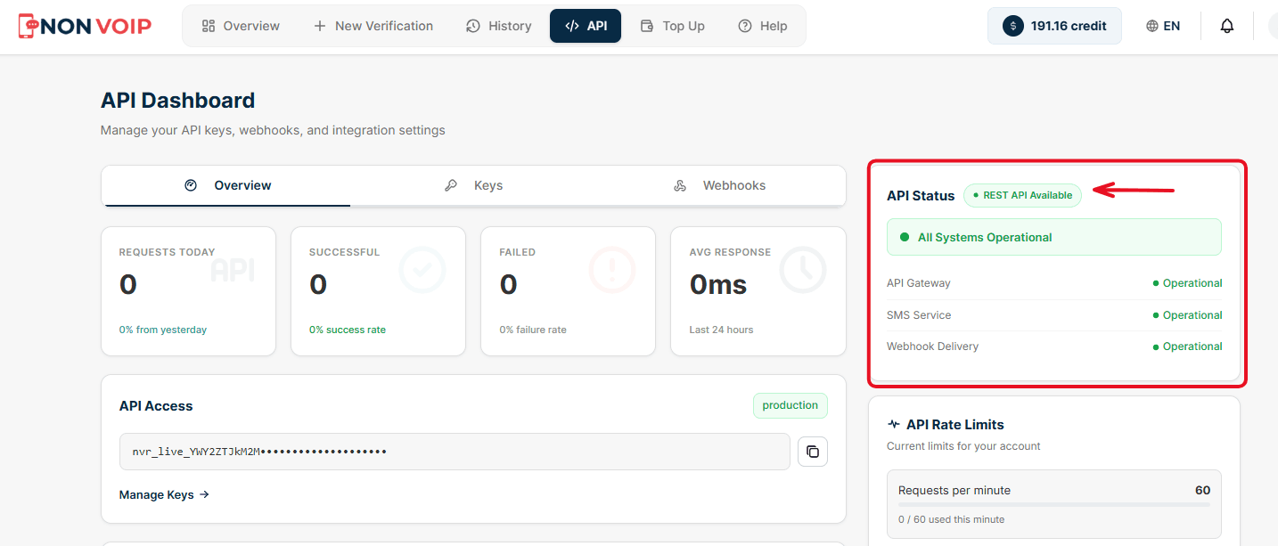Click the exclamation icon in Failed card
Image resolution: width=1278 pixels, height=546 pixels.
click(612, 269)
